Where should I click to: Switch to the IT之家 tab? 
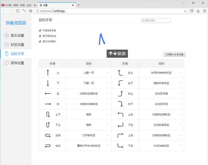pos(18,5)
